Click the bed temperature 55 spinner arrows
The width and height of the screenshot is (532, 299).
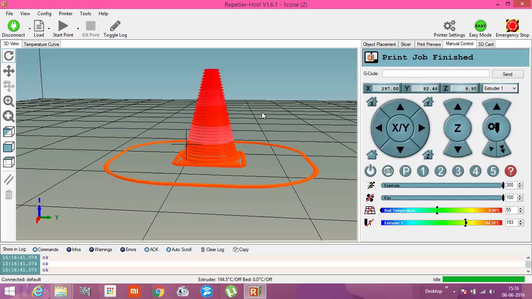click(520, 210)
